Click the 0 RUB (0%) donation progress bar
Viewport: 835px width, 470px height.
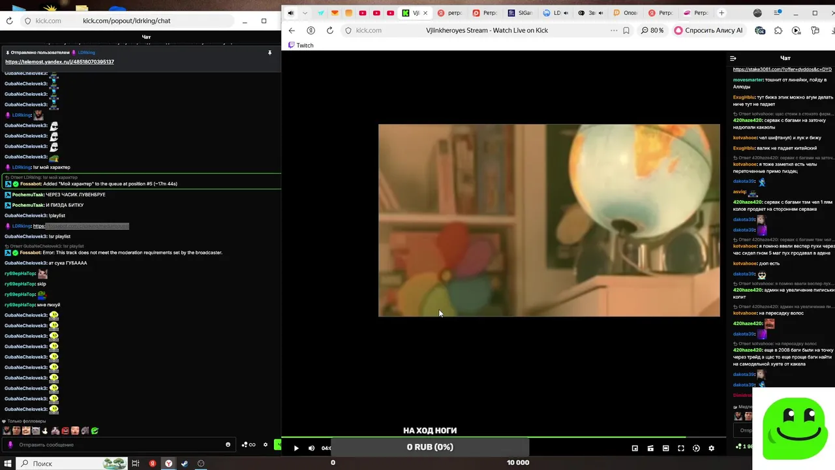click(x=430, y=447)
